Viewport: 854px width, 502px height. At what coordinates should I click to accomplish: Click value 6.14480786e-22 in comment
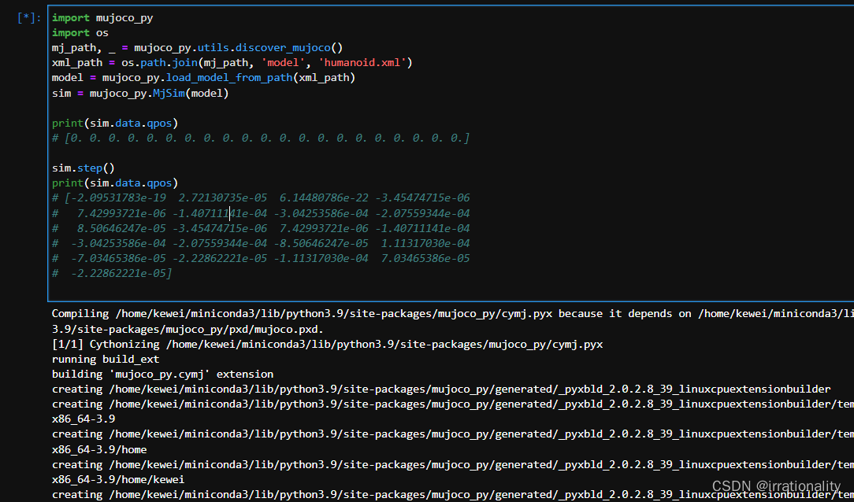(324, 198)
